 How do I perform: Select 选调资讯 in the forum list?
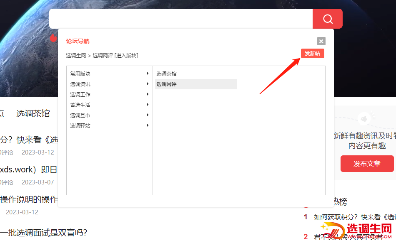[x=80, y=84]
